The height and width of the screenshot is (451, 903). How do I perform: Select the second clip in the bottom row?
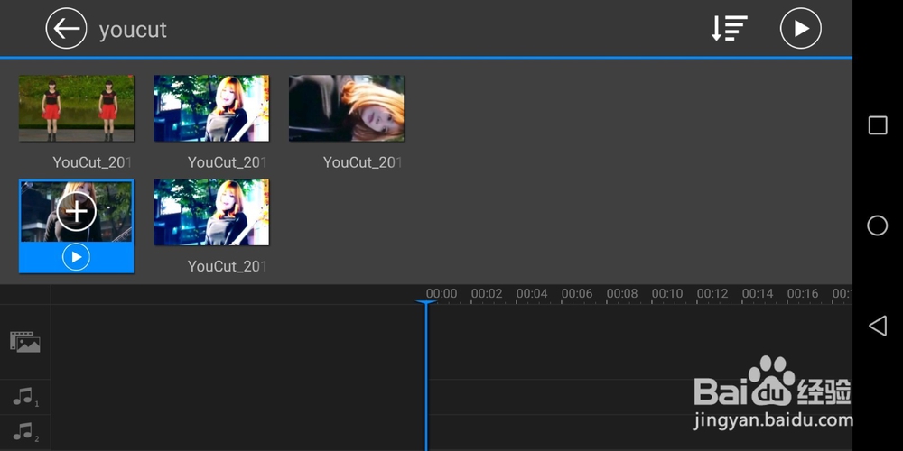211,212
